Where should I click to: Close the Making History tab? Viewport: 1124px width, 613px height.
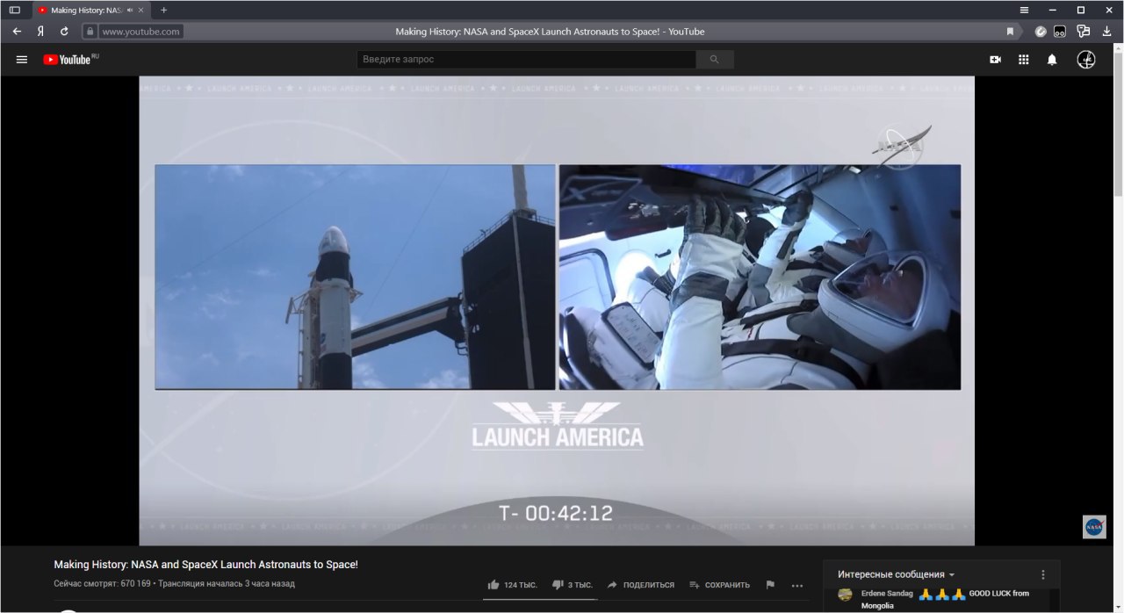141,10
